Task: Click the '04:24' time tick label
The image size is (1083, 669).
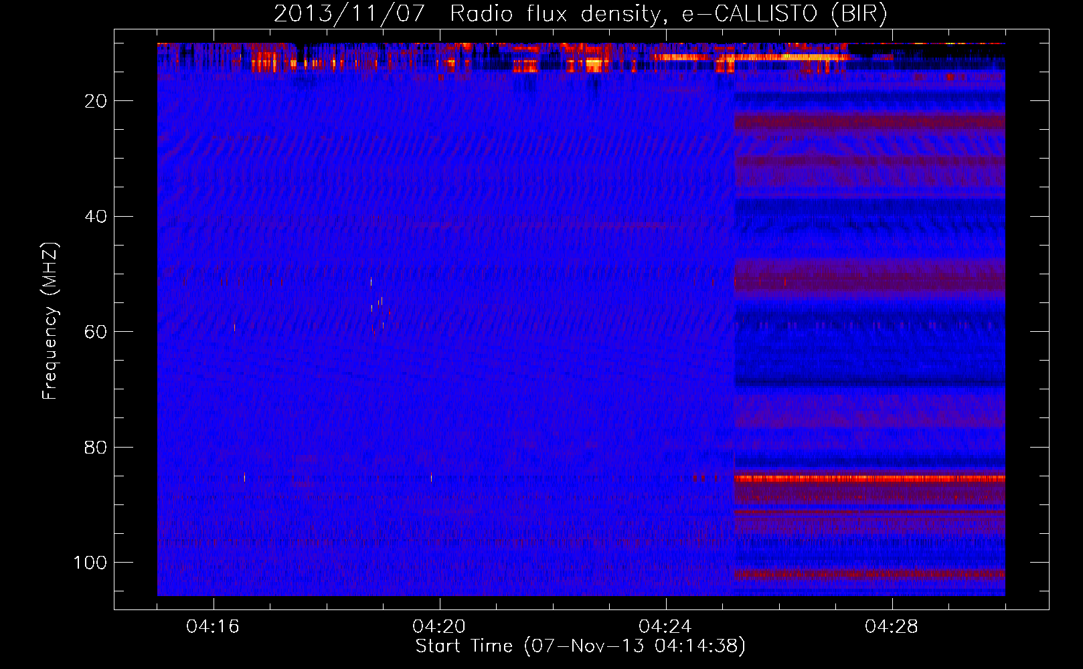Action: (665, 627)
